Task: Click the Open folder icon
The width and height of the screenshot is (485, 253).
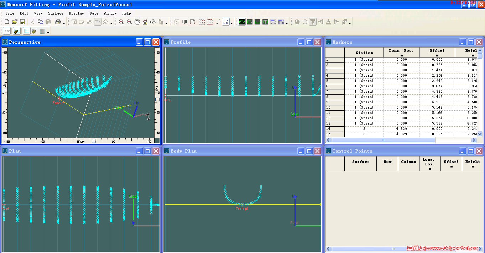Action: pyautogui.click(x=15, y=22)
